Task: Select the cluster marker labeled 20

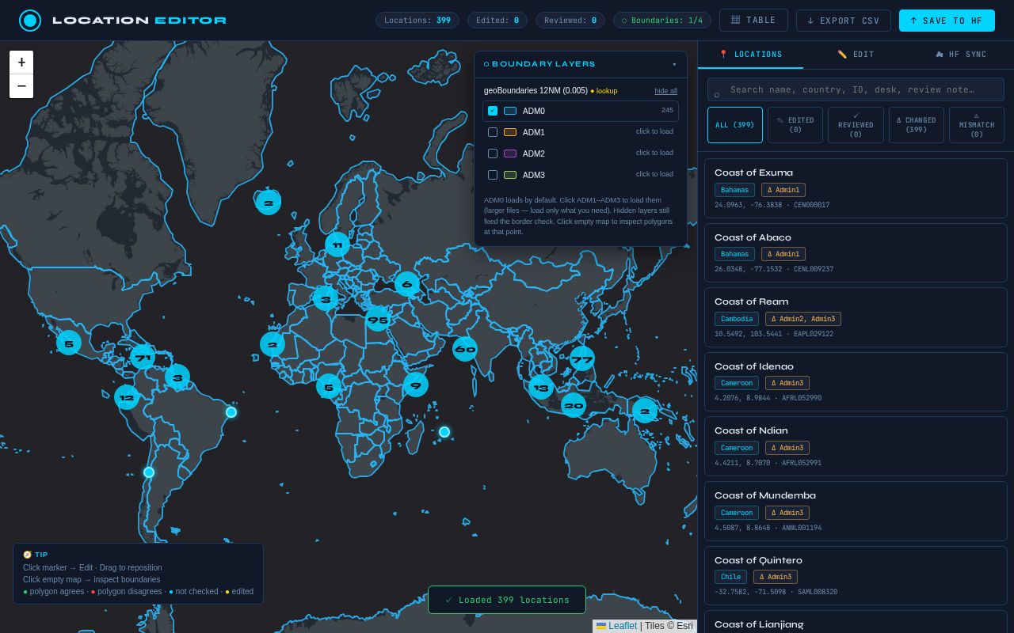Action: tap(574, 405)
